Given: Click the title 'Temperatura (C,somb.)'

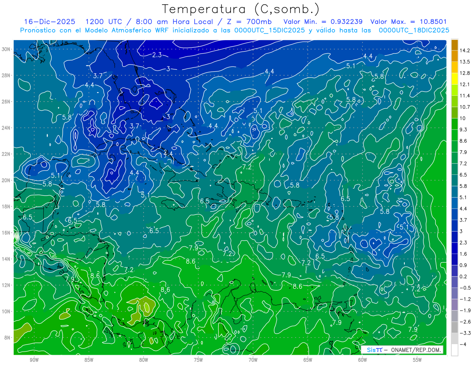Looking at the screenshot, I should tap(241, 9).
